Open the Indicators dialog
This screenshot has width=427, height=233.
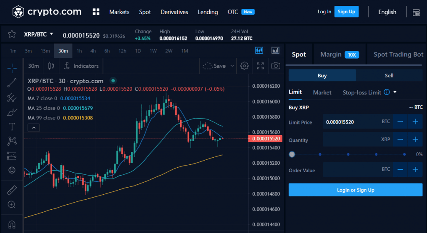click(81, 66)
